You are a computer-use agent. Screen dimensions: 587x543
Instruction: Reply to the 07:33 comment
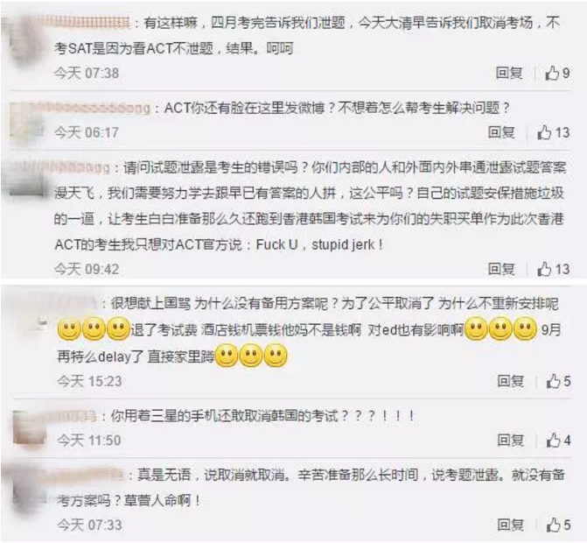coord(510,525)
